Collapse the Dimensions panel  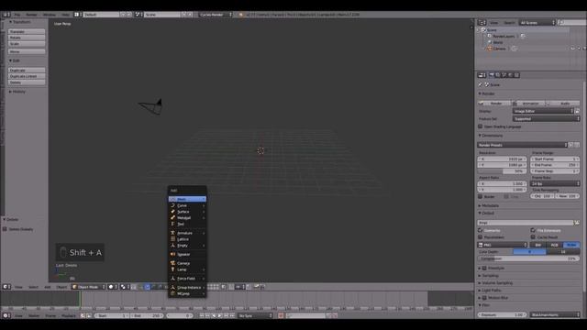pos(491,136)
